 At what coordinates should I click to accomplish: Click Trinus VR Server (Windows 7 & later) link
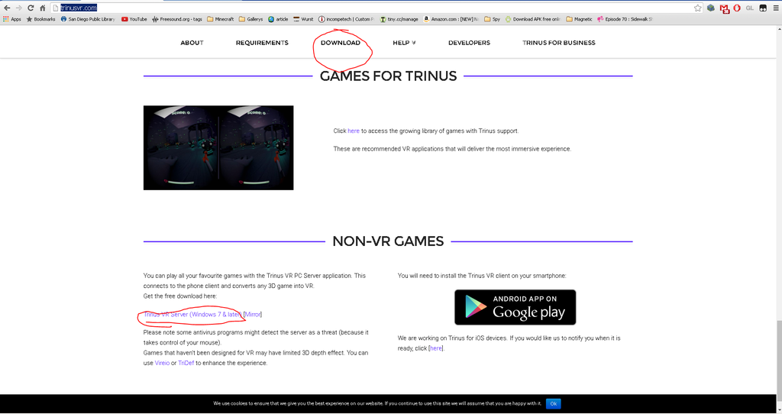click(192, 315)
